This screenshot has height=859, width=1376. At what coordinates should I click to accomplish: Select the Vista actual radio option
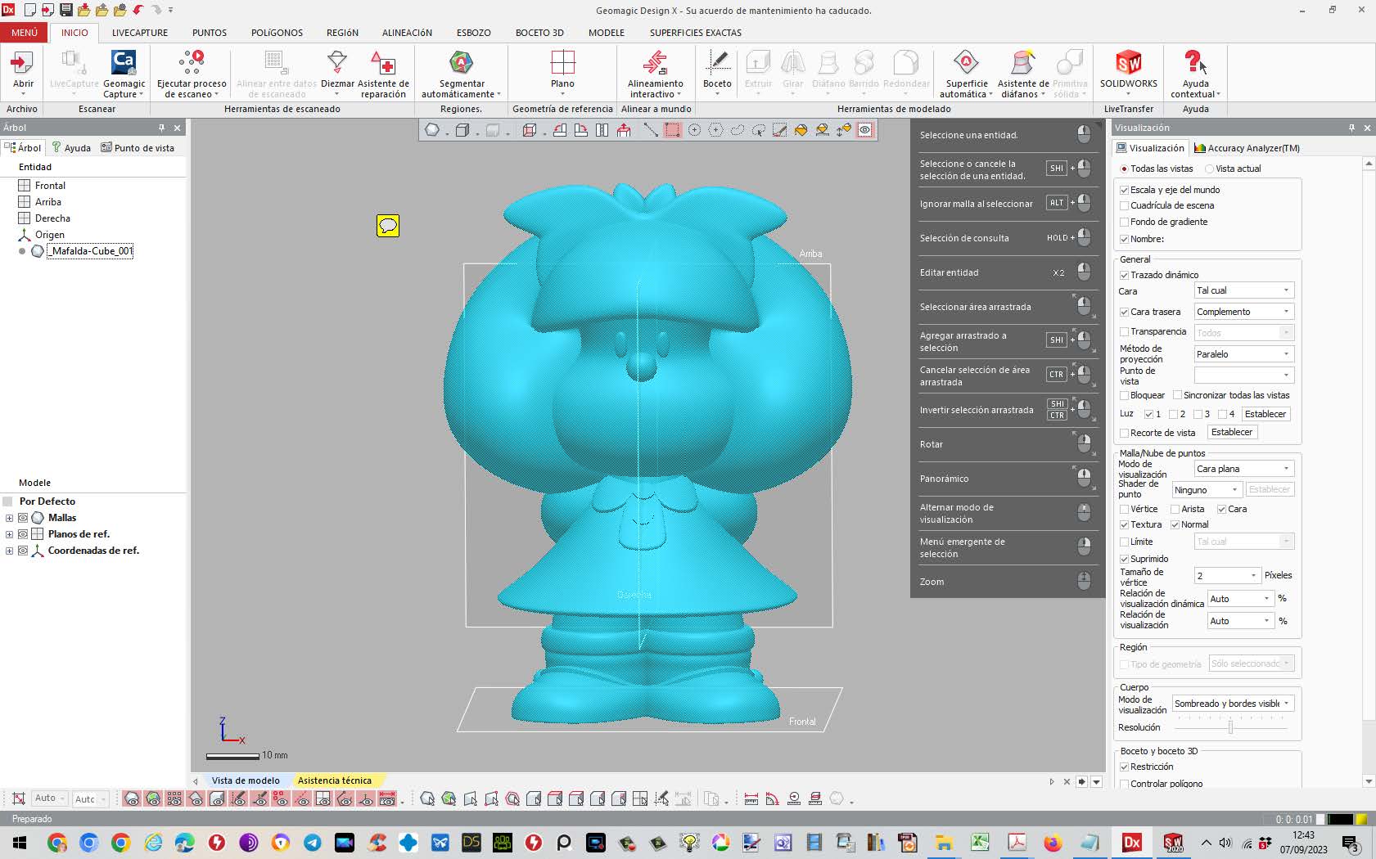point(1210,169)
